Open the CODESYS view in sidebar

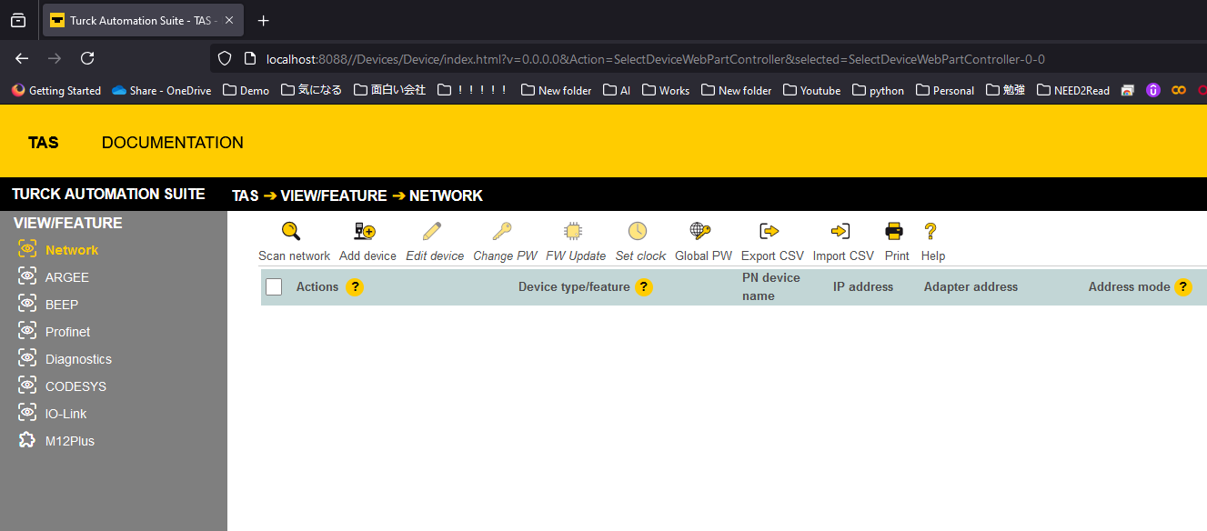[x=75, y=386]
